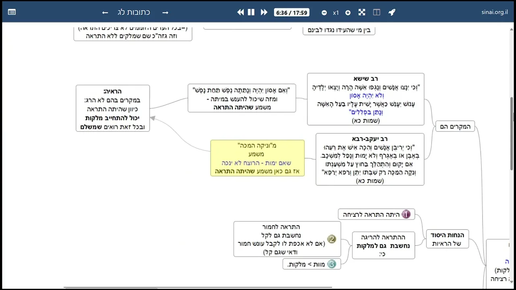Fast forward the lesson playback

pyautogui.click(x=264, y=12)
